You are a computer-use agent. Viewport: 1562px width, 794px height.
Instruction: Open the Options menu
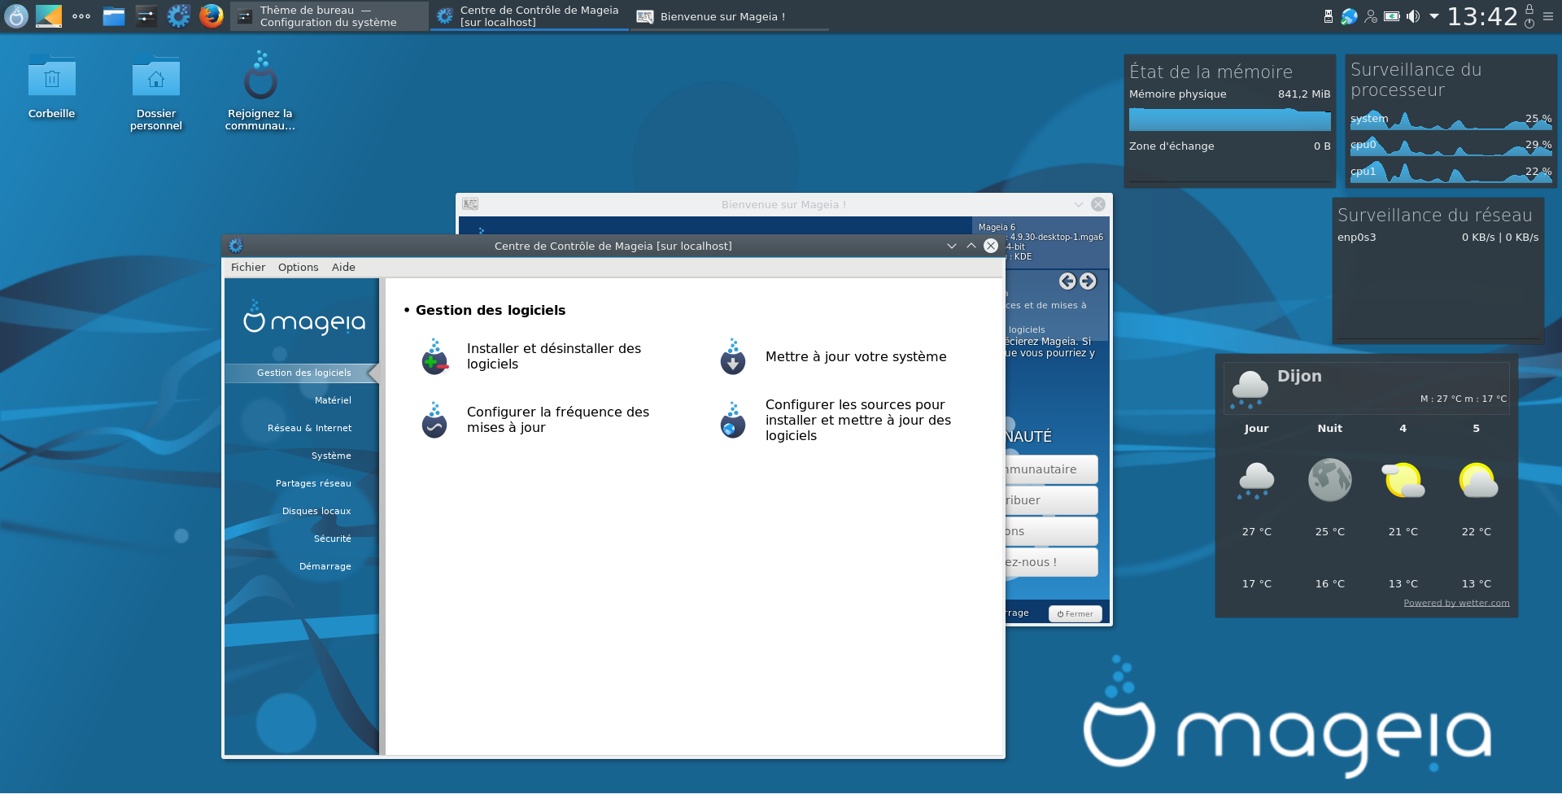298,267
